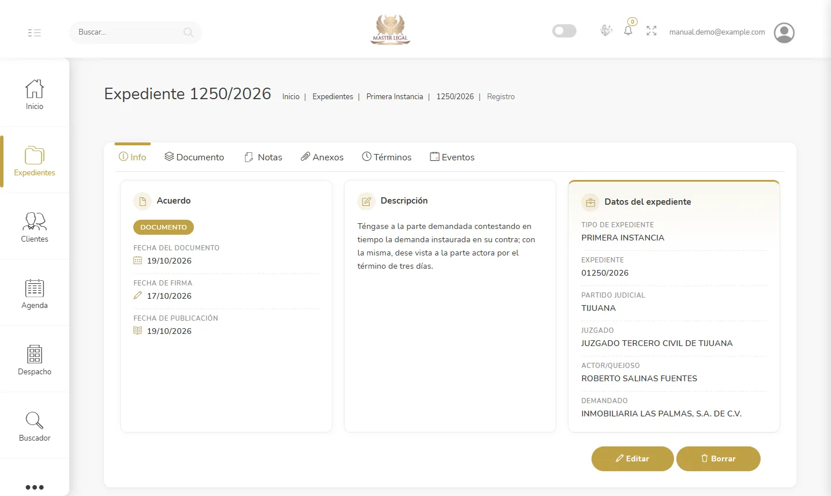Click the 1250/2026 breadcrumb link
831x496 pixels.
pos(455,97)
